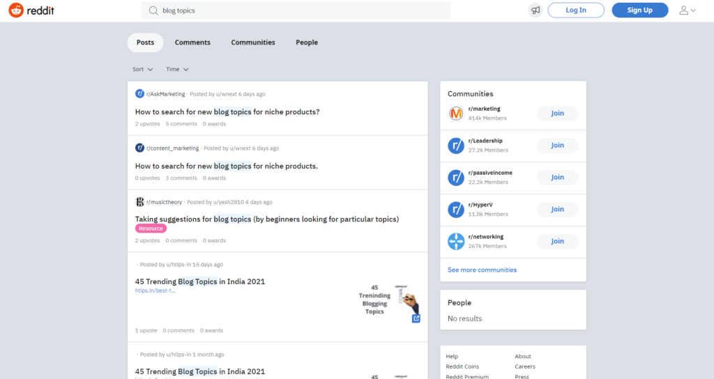This screenshot has height=379, width=714.
Task: Switch to the Communities tab
Action: click(x=253, y=42)
